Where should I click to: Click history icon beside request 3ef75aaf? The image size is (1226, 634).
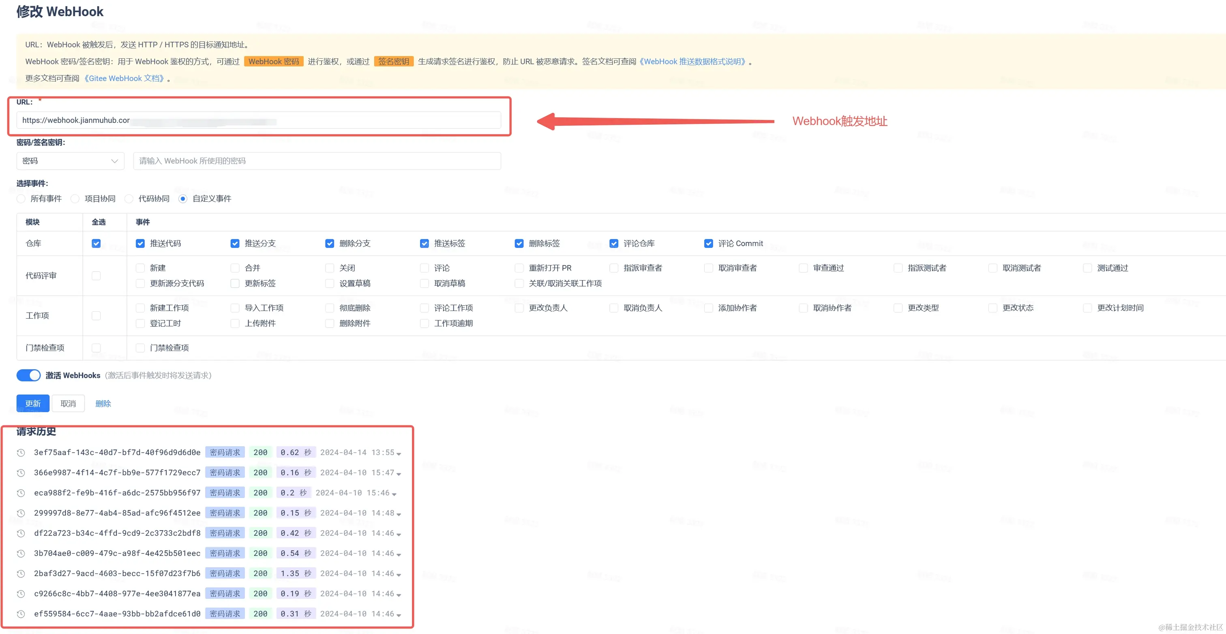point(20,453)
